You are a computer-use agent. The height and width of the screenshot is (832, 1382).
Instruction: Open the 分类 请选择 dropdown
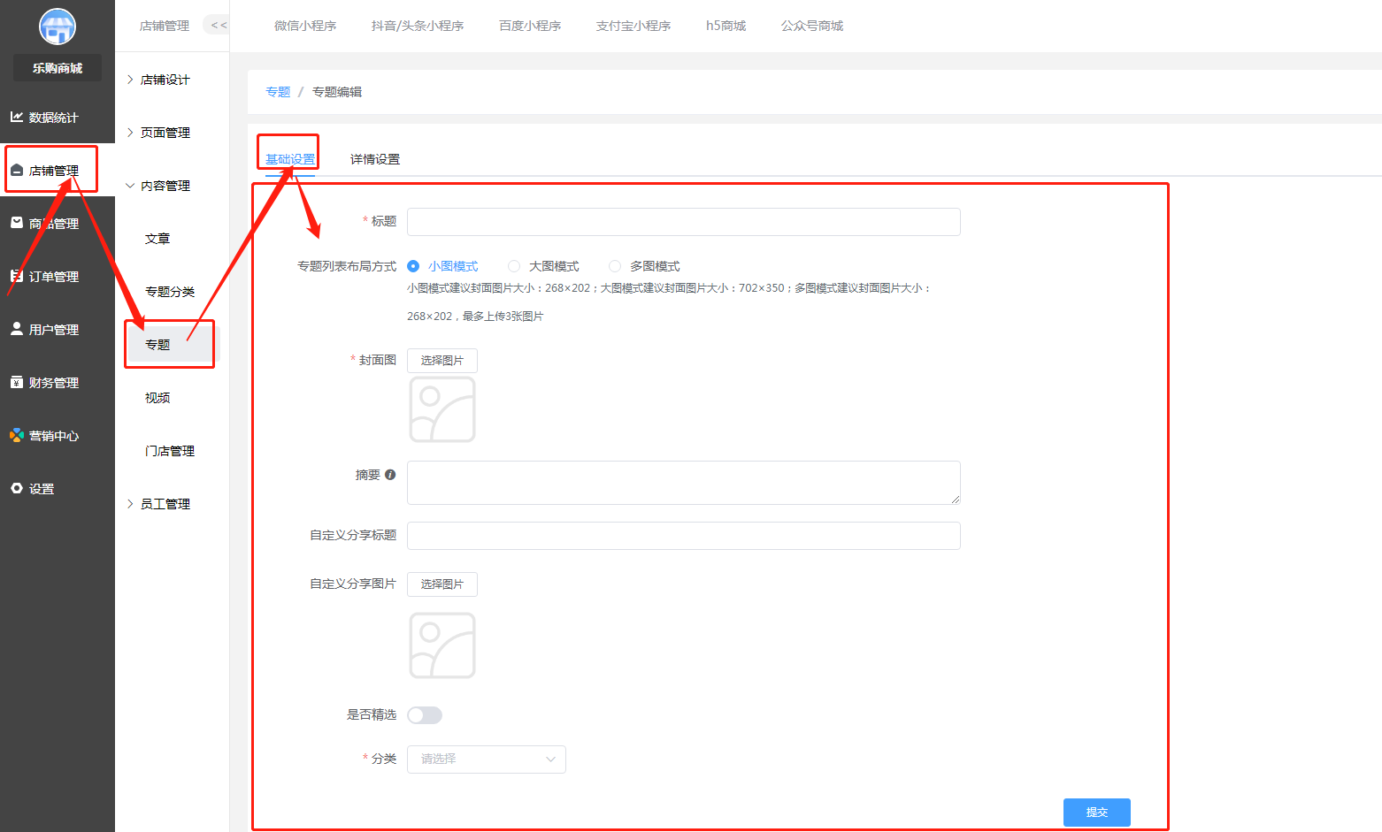[x=487, y=759]
